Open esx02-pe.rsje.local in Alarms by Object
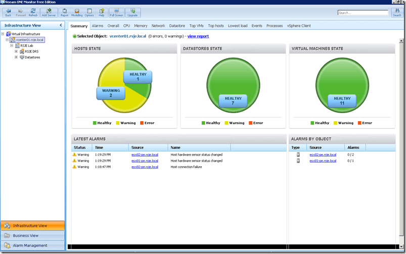 click(323, 155)
